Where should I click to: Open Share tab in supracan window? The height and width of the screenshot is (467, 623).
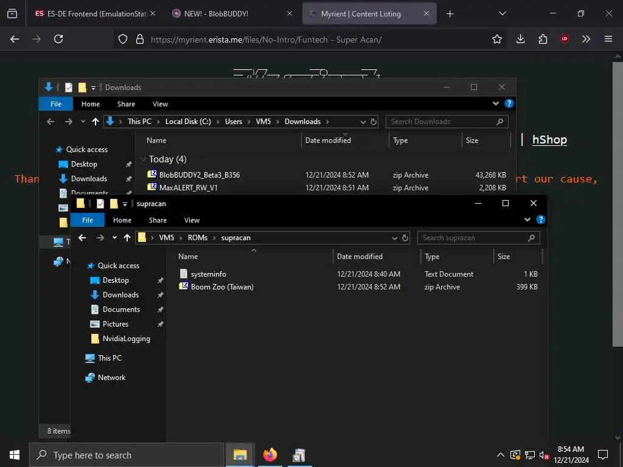[x=158, y=220]
